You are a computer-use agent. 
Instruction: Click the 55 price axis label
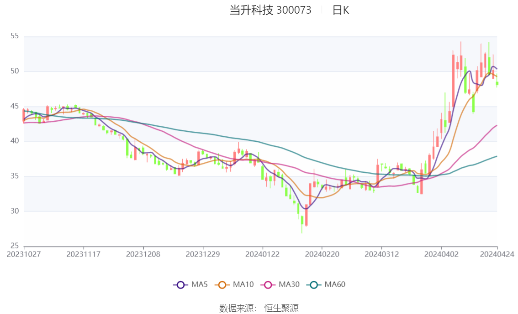(x=14, y=36)
